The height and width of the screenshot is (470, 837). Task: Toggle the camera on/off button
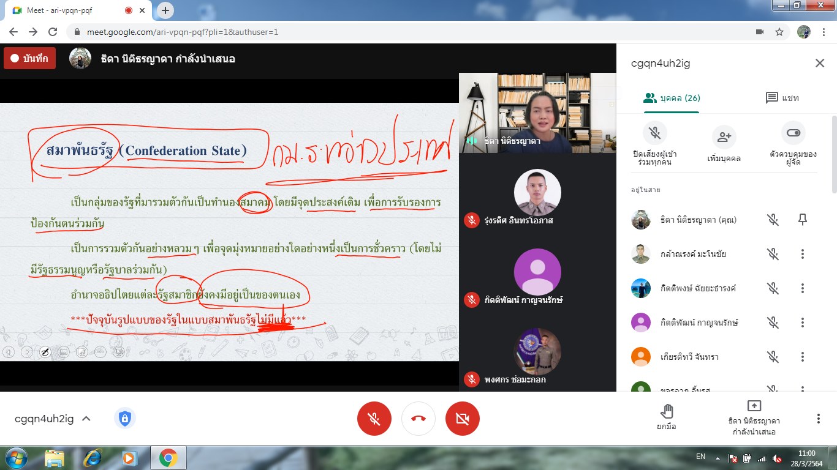point(463,419)
